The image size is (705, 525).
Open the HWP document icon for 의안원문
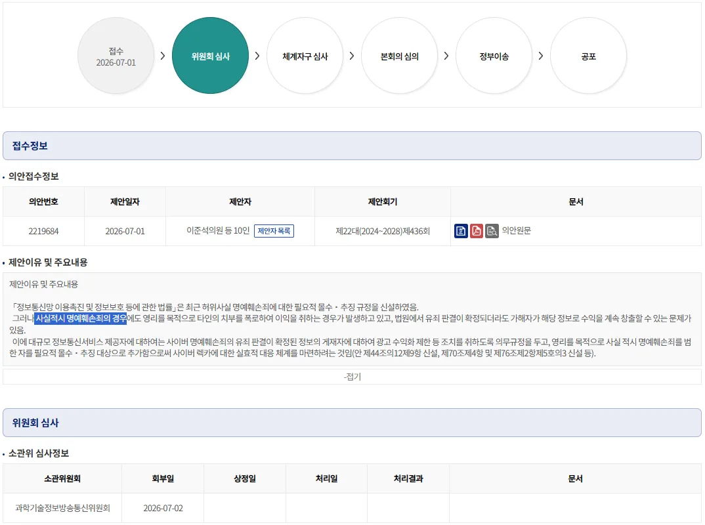coord(461,231)
